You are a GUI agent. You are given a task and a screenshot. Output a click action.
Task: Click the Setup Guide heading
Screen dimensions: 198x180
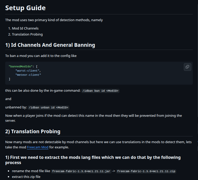coord(25,8)
